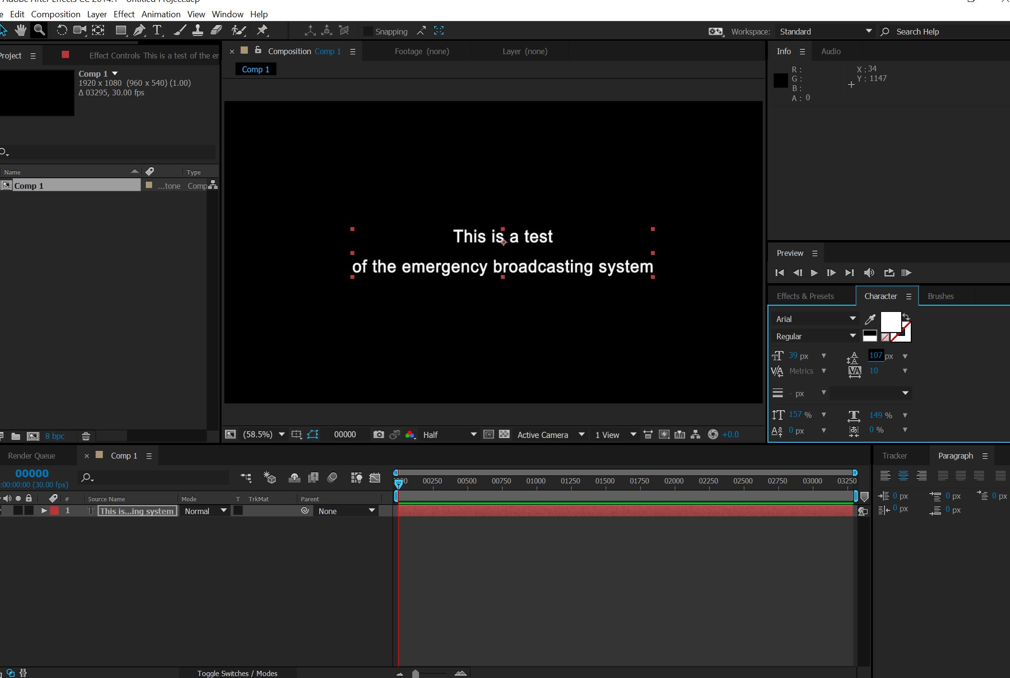Image resolution: width=1010 pixels, height=678 pixels.
Task: Click the eyedropper in Character panel
Action: [870, 319]
